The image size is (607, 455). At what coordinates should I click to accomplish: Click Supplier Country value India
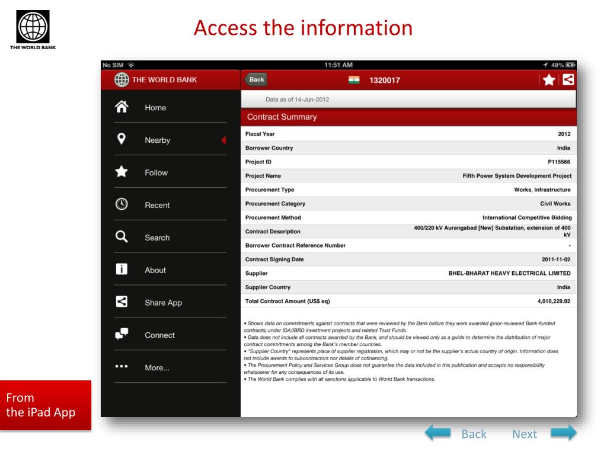point(563,287)
